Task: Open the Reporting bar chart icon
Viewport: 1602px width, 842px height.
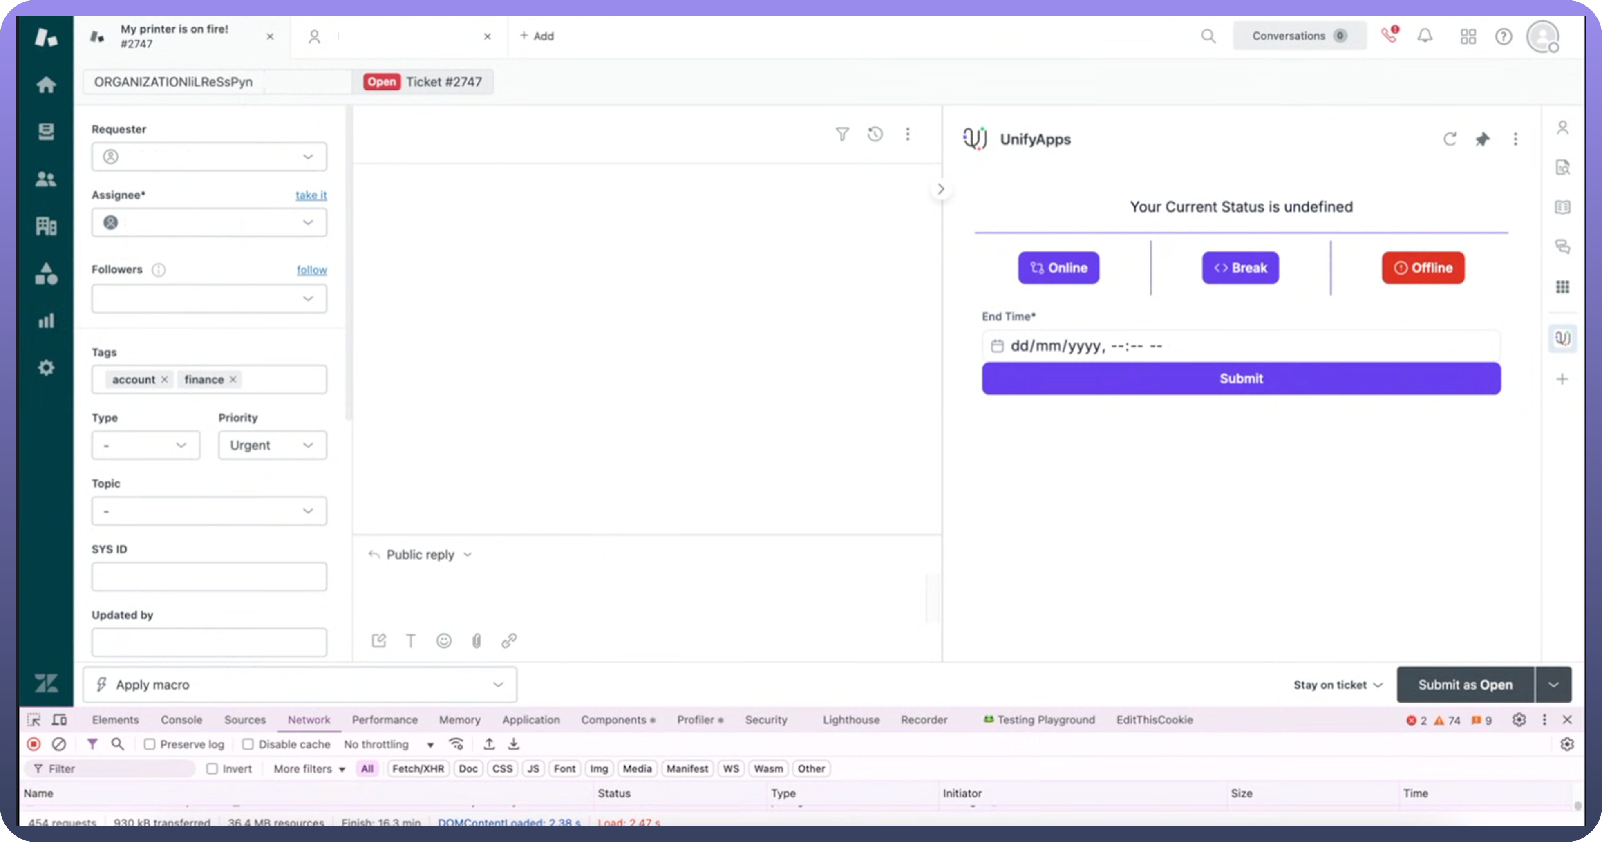Action: [x=46, y=321]
